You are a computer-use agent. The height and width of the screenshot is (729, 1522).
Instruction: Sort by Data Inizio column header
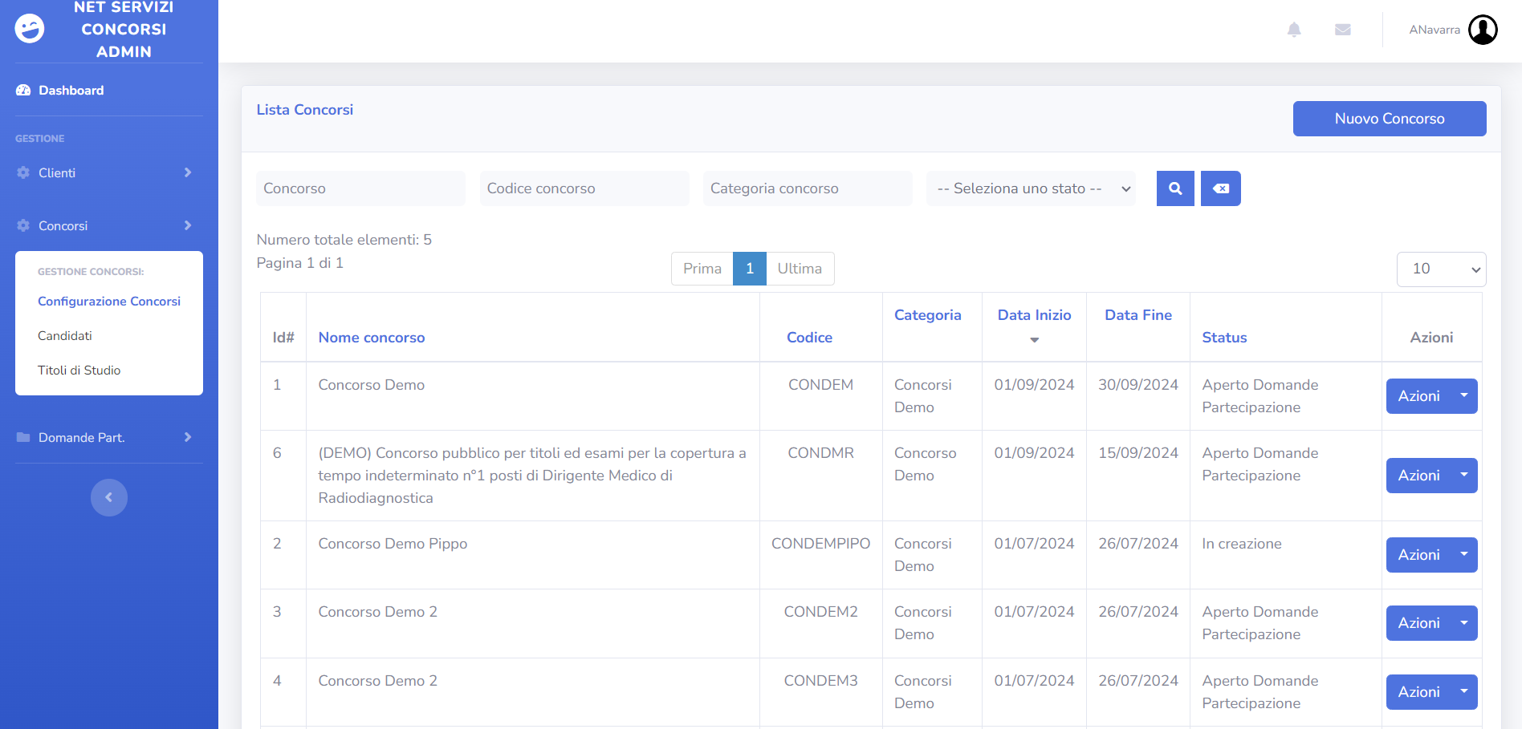coord(1035,315)
